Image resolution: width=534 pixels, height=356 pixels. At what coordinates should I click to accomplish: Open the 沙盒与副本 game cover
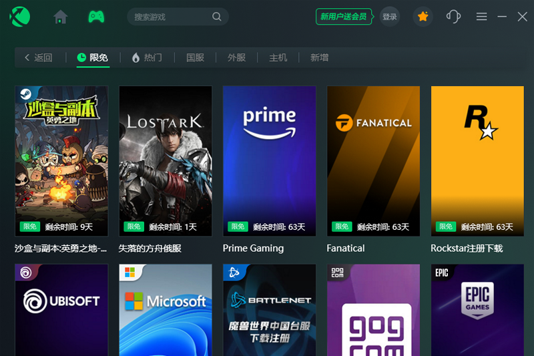coord(61,161)
